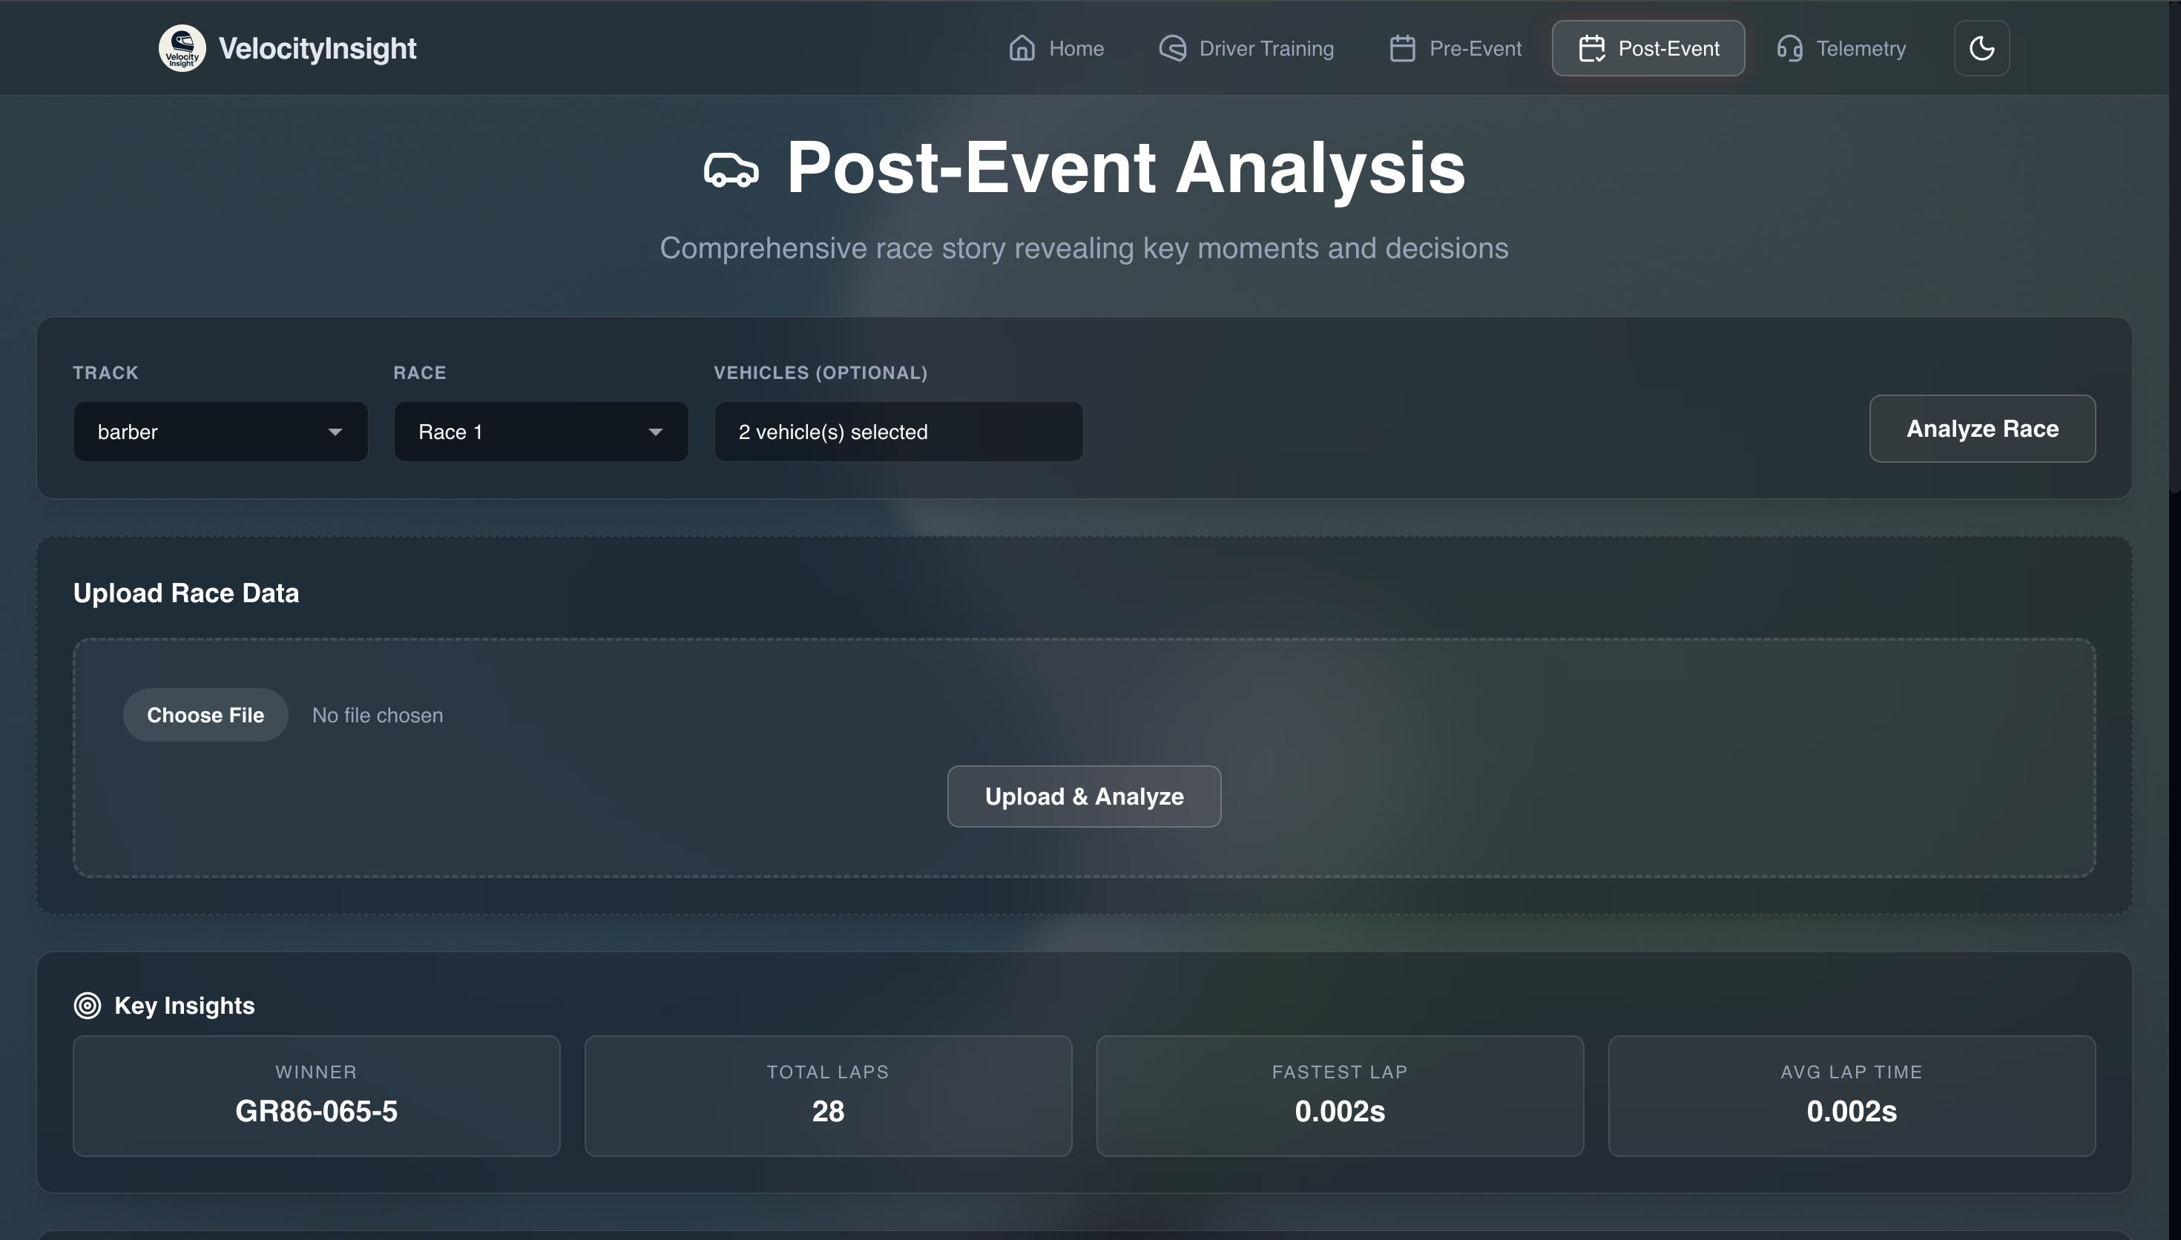The image size is (2181, 1240).
Task: Click the Driver Training helmet icon
Action: 1173,48
